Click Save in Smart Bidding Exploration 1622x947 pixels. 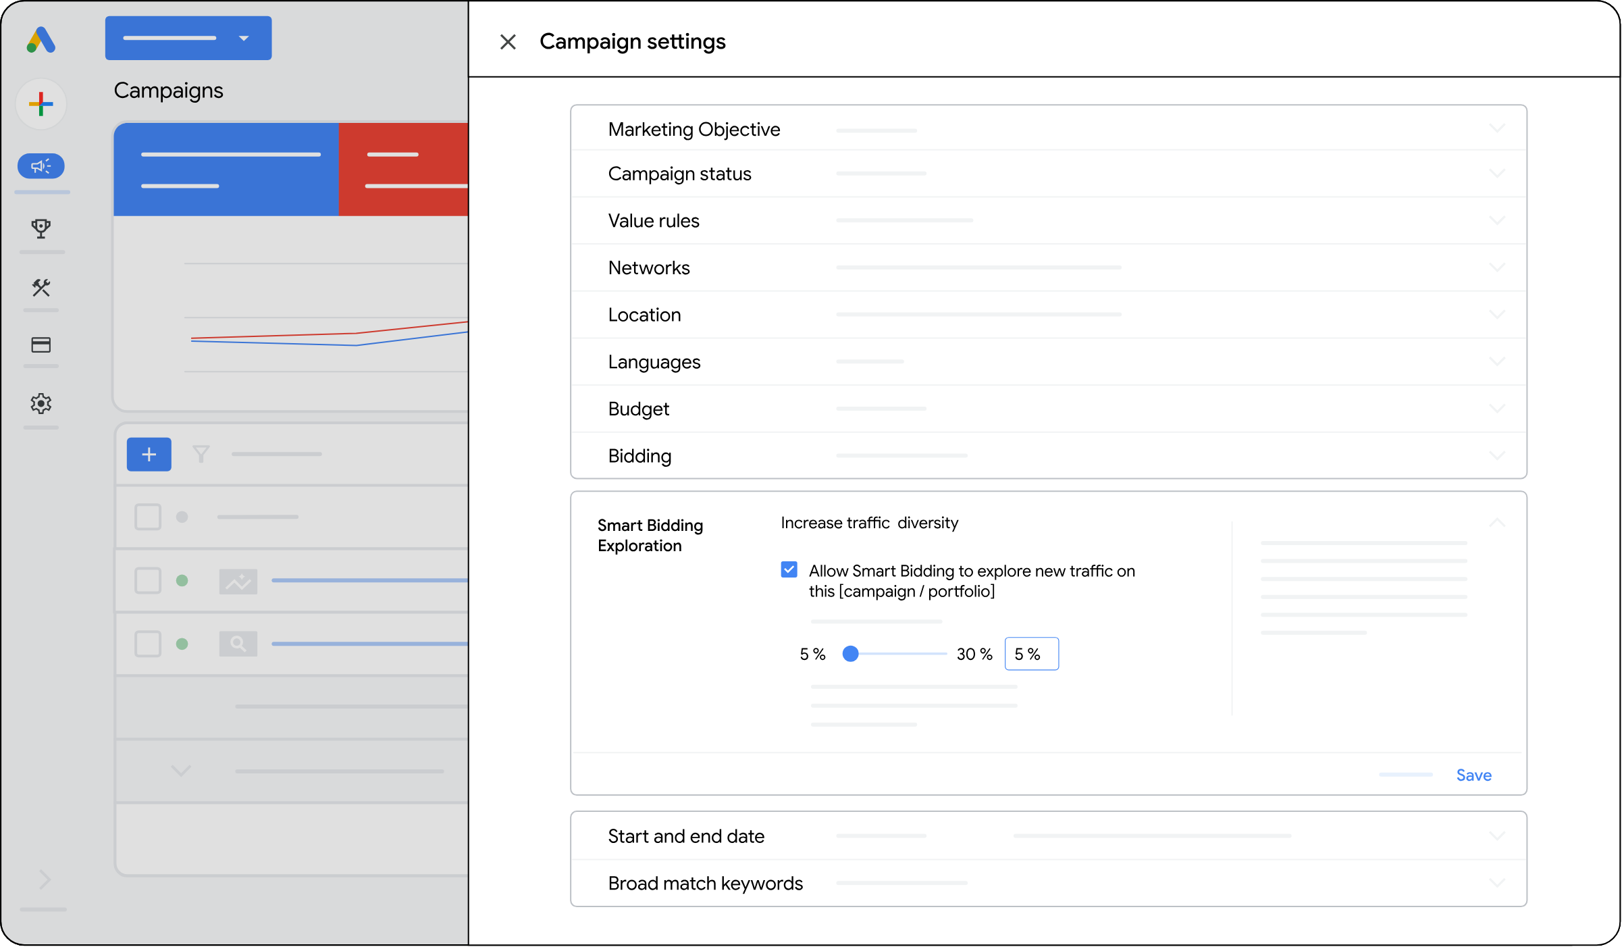1473,775
